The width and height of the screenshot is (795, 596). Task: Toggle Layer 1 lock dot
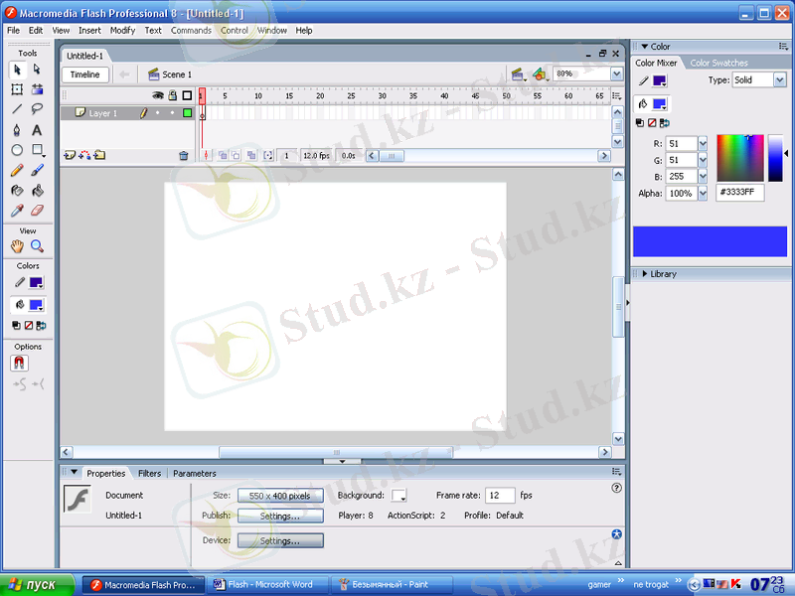pos(172,113)
